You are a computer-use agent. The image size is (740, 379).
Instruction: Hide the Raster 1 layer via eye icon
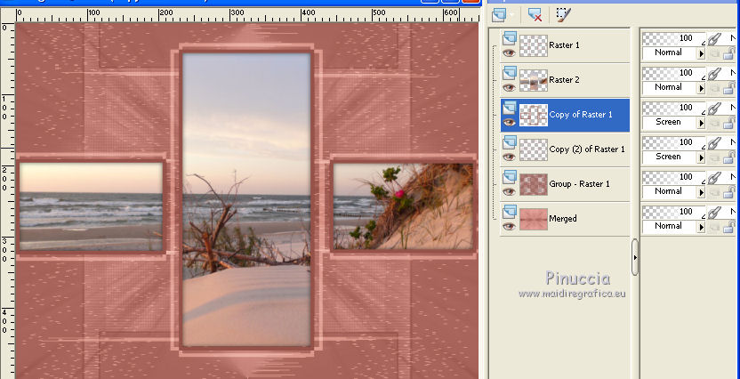pyautogui.click(x=509, y=52)
